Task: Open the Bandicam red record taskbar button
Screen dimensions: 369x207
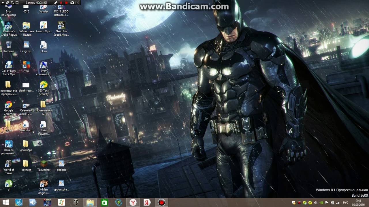Action: [x=161, y=202]
